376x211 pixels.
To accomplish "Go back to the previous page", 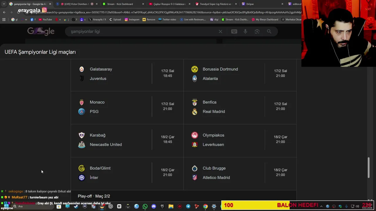I will tap(4, 12).
